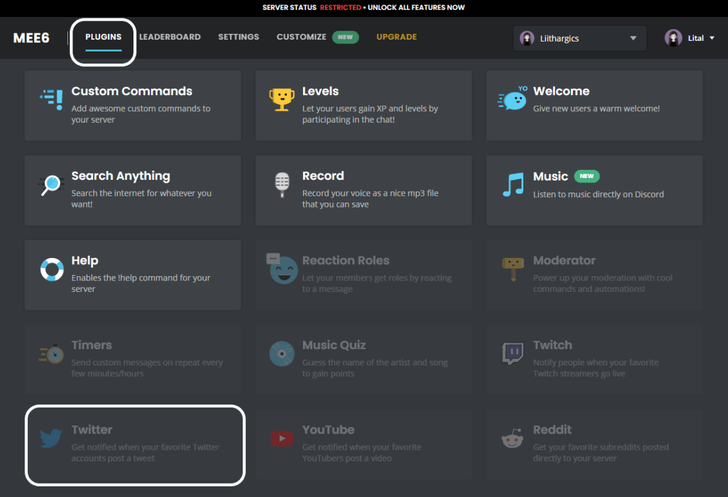Open the Plugins tab
The width and height of the screenshot is (728, 497).
click(x=103, y=36)
